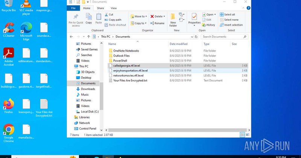This screenshot has height=158, width=301.
Task: Paste from clipboard in ribbon
Action: point(99,19)
